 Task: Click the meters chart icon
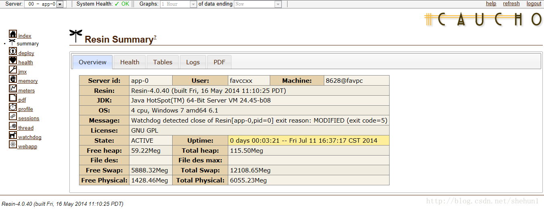coord(13,89)
